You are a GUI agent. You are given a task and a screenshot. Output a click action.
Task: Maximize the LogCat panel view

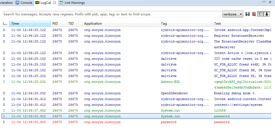pyautogui.click(x=270, y=2)
